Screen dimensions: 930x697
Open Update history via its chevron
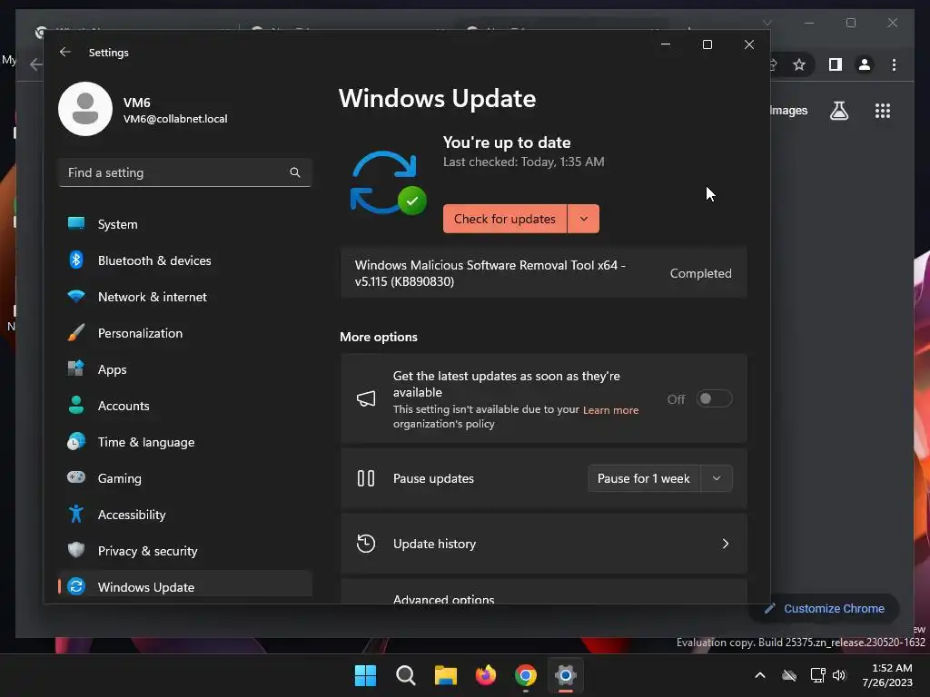(x=725, y=544)
